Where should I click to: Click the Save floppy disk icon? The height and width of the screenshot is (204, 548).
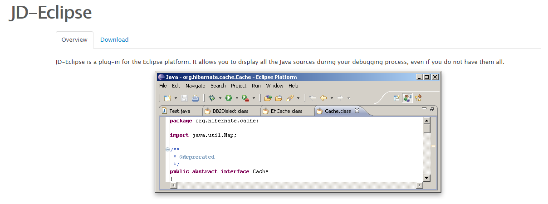coord(184,98)
